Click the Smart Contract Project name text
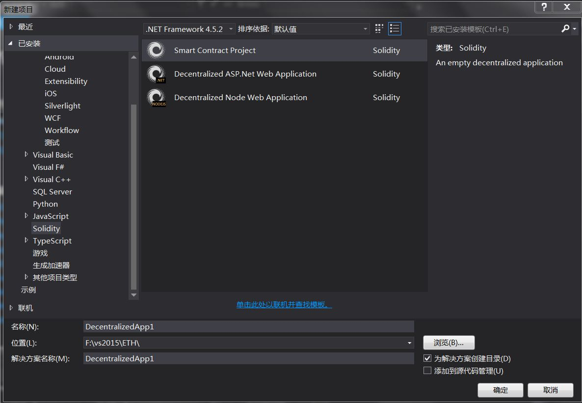 [x=215, y=50]
